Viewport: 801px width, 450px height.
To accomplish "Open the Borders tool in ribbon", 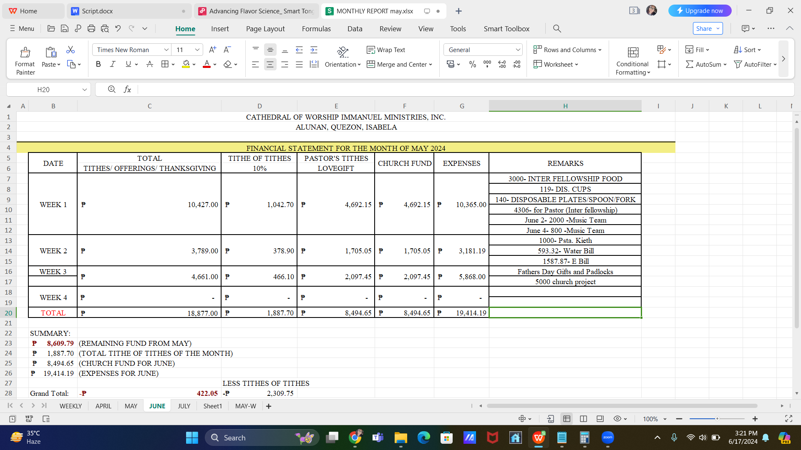I will (165, 64).
